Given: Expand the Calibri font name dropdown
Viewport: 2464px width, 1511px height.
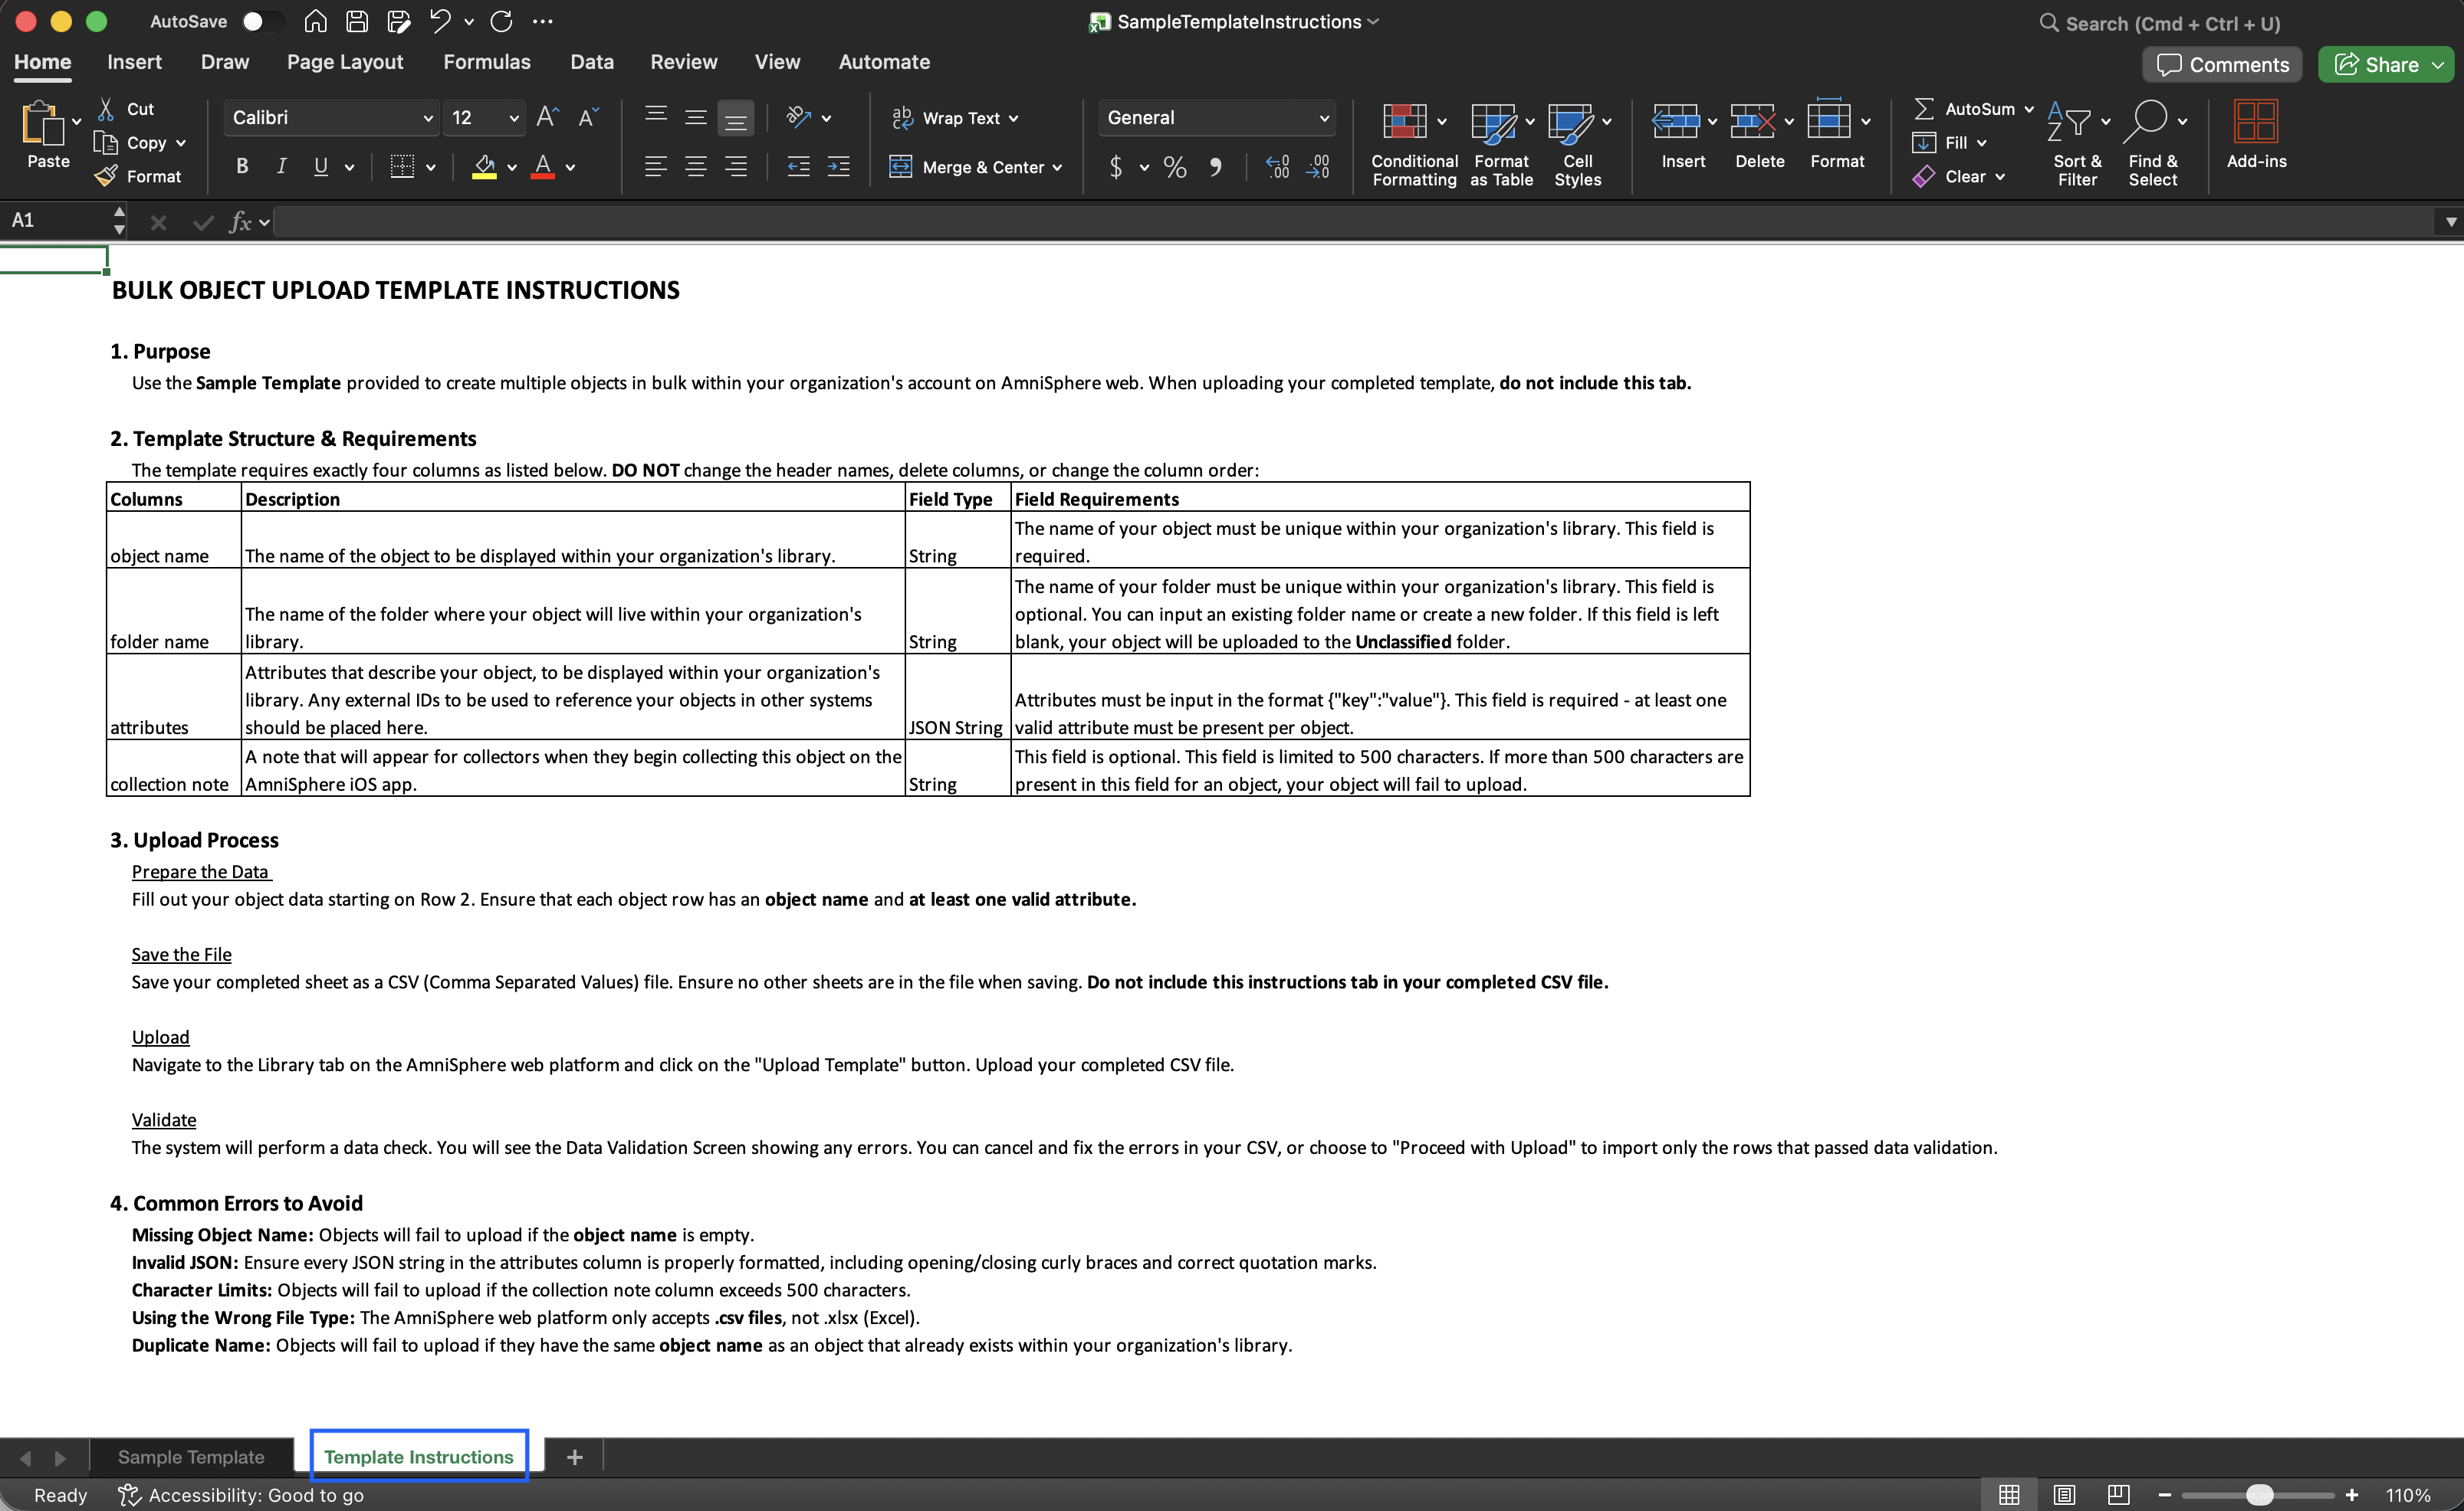Looking at the screenshot, I should (428, 118).
